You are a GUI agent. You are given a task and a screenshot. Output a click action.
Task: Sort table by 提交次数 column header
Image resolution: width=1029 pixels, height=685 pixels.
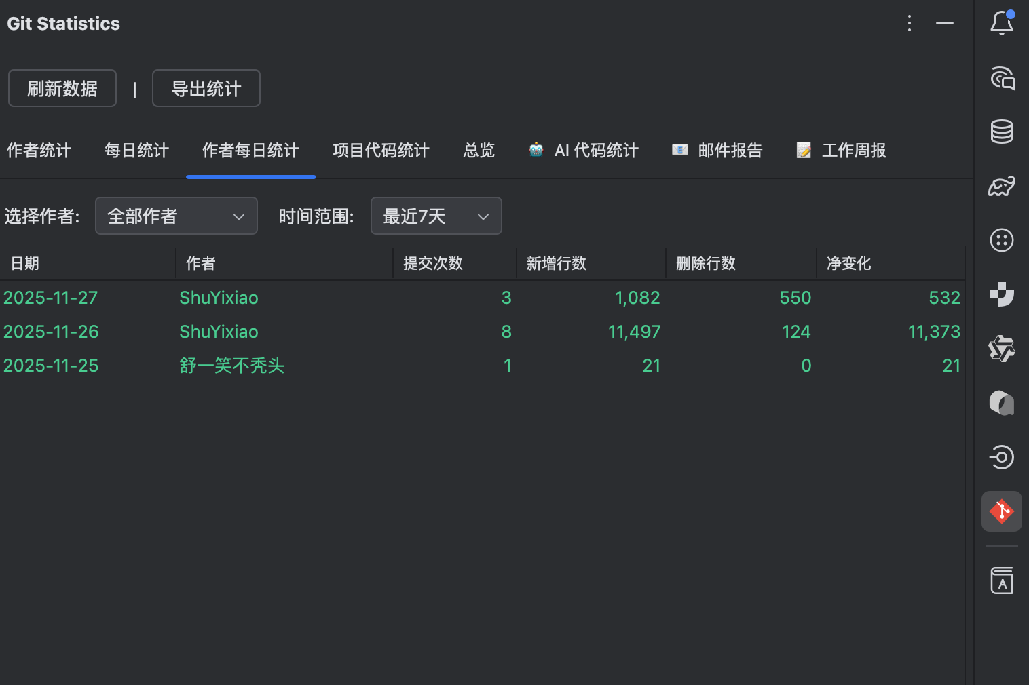tap(433, 263)
